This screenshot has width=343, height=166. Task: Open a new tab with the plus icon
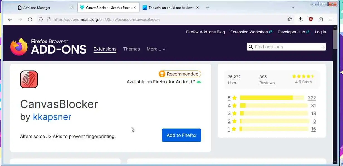[x=208, y=7]
